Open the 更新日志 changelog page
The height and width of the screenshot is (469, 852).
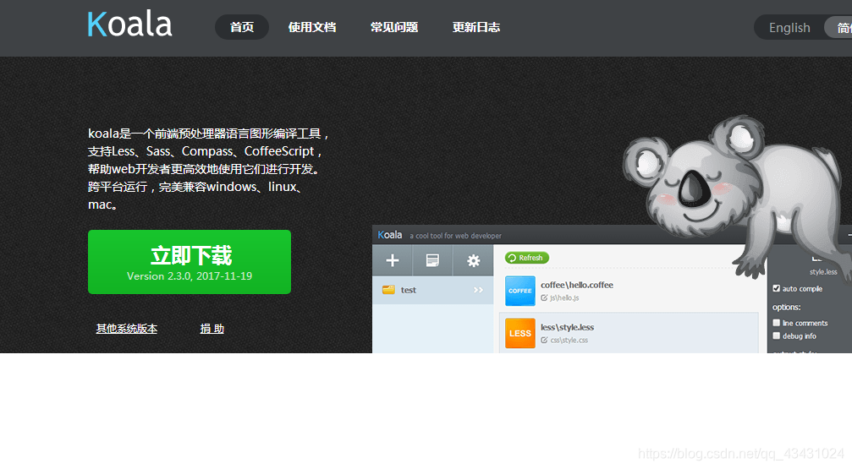(x=476, y=27)
